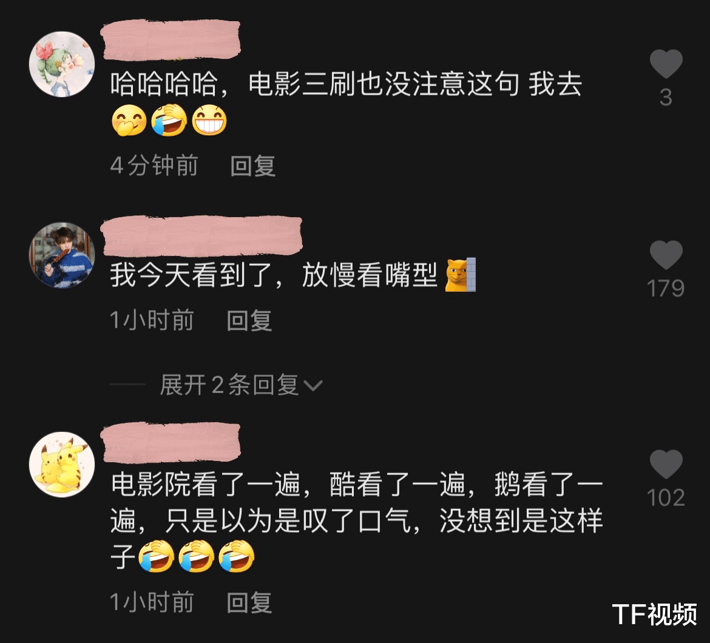Click the covering-mouth smile emoji
This screenshot has width=710, height=643.
tap(129, 120)
